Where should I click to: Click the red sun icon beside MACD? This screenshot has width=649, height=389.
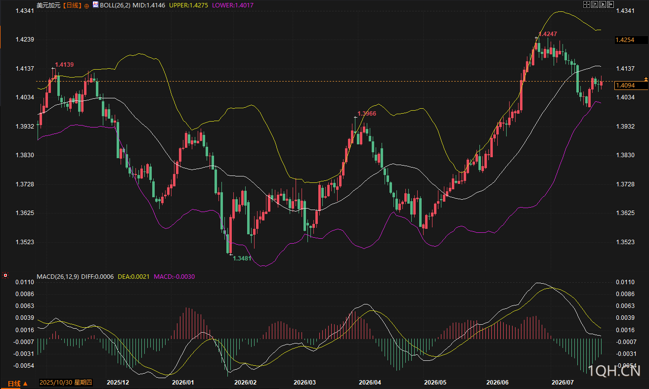pos(5,275)
